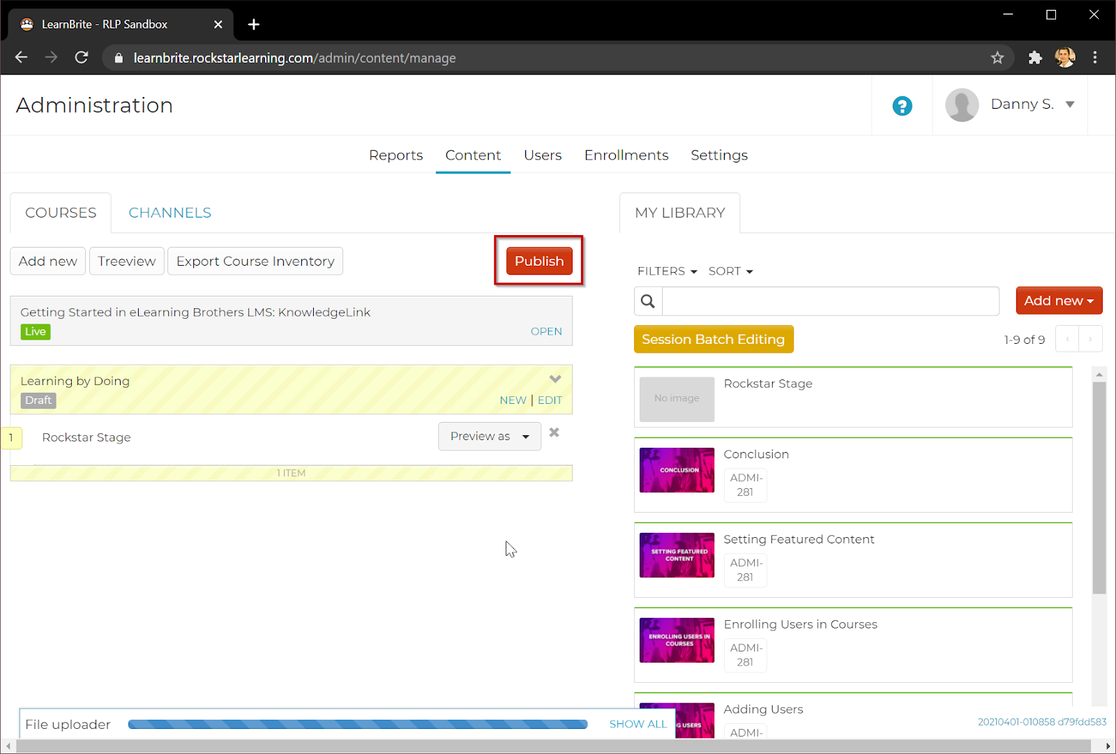Go to next library page arrow
The height and width of the screenshot is (754, 1116).
coord(1091,339)
